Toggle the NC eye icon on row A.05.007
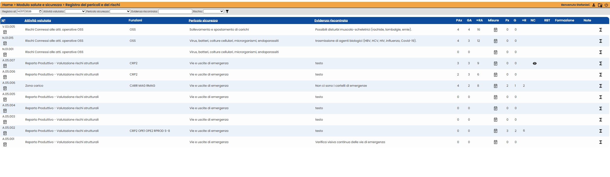The image size is (610, 177). (535, 63)
